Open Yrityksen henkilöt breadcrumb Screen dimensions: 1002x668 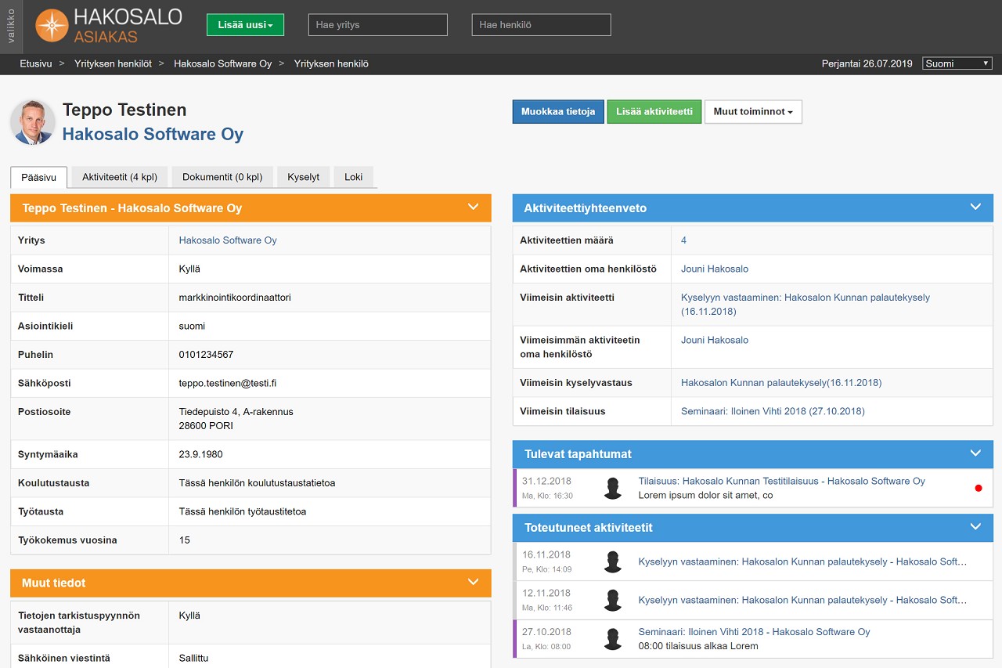tap(113, 63)
